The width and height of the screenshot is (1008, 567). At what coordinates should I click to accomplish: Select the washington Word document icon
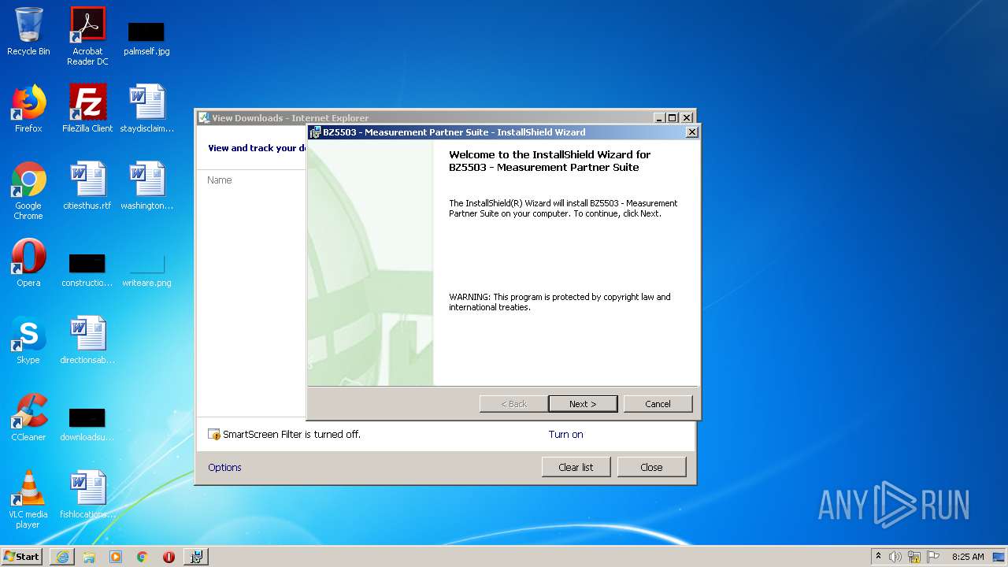[x=146, y=186]
